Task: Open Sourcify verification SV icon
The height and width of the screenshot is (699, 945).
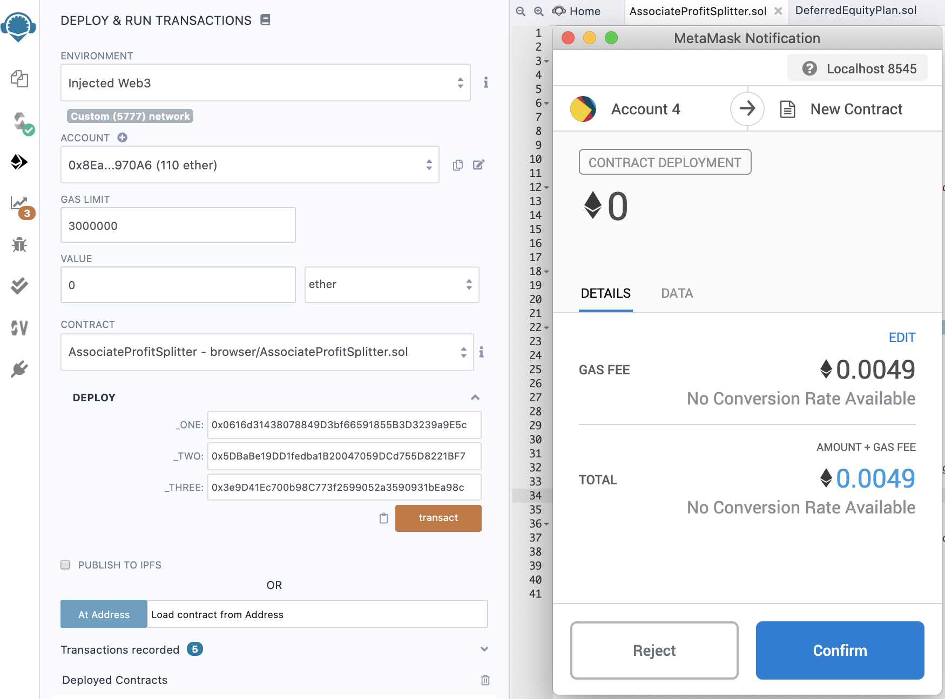Action: [x=19, y=327]
